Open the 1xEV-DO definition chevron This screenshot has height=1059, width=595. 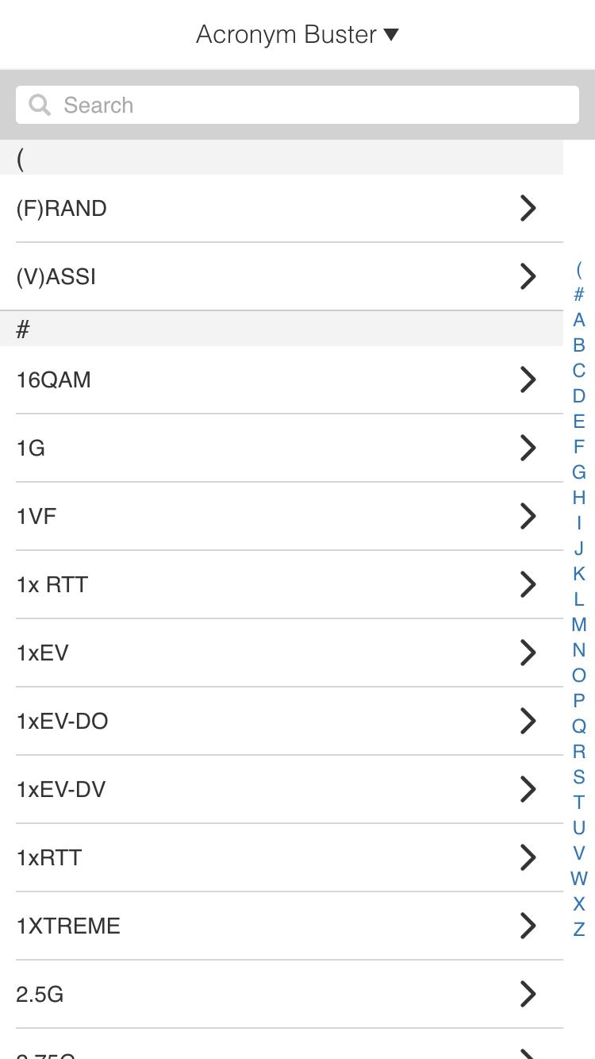click(528, 721)
